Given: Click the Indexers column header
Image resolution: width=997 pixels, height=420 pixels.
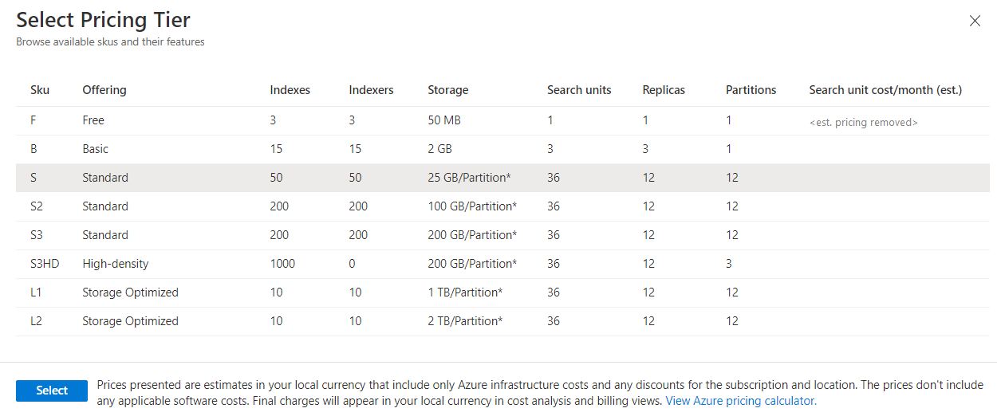Looking at the screenshot, I should (x=371, y=90).
